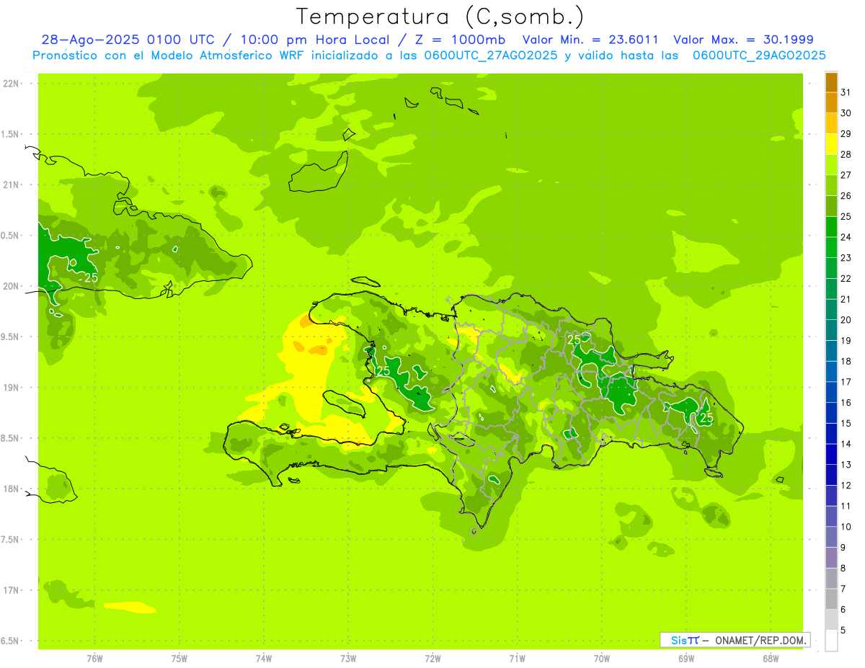
Task: Click the "31" colorbar scale label
Action: (846, 92)
